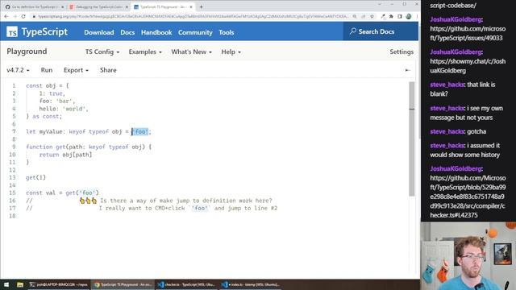Open browser zoom magnifier icon in address bar
The height and width of the screenshot is (290, 516).
pos(355,16)
